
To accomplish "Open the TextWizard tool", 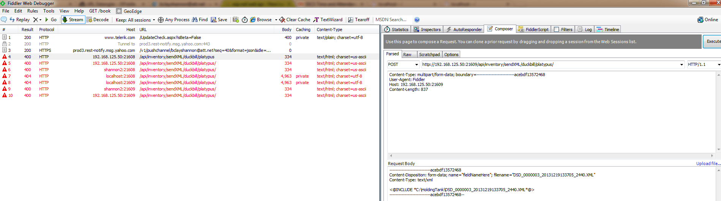I will point(328,20).
